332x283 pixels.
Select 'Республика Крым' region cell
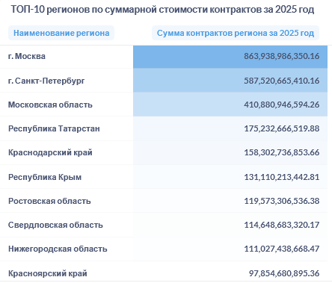tap(45, 177)
